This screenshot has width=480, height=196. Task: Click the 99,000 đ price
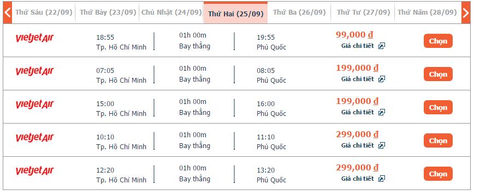tap(354, 35)
